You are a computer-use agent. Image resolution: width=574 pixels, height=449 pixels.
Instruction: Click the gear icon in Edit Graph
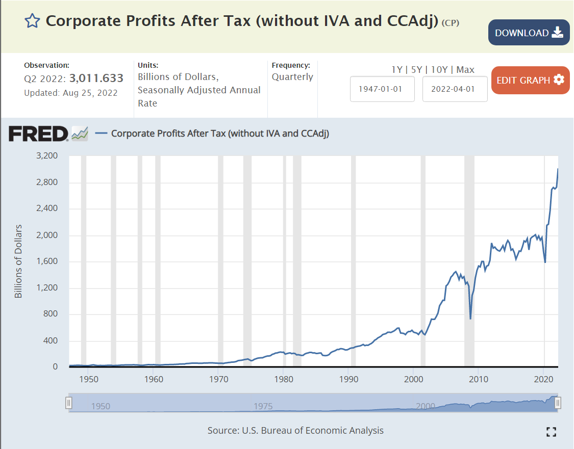559,80
